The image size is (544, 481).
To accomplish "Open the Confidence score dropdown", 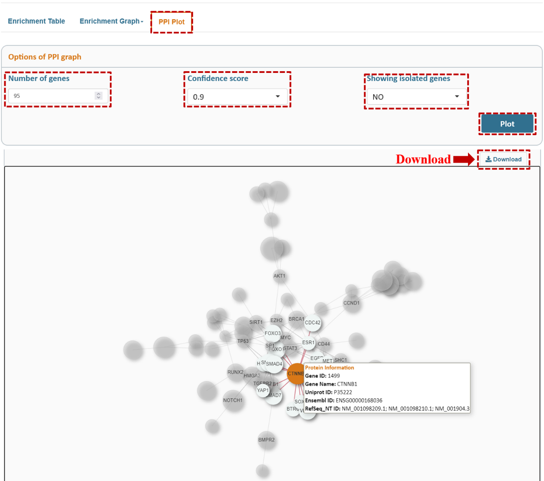I will click(237, 97).
